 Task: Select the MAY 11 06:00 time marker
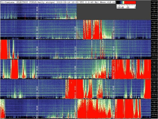pos(37,112)
